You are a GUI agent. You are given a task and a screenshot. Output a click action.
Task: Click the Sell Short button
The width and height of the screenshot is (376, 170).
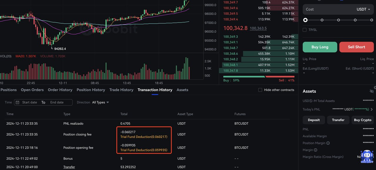click(x=357, y=47)
